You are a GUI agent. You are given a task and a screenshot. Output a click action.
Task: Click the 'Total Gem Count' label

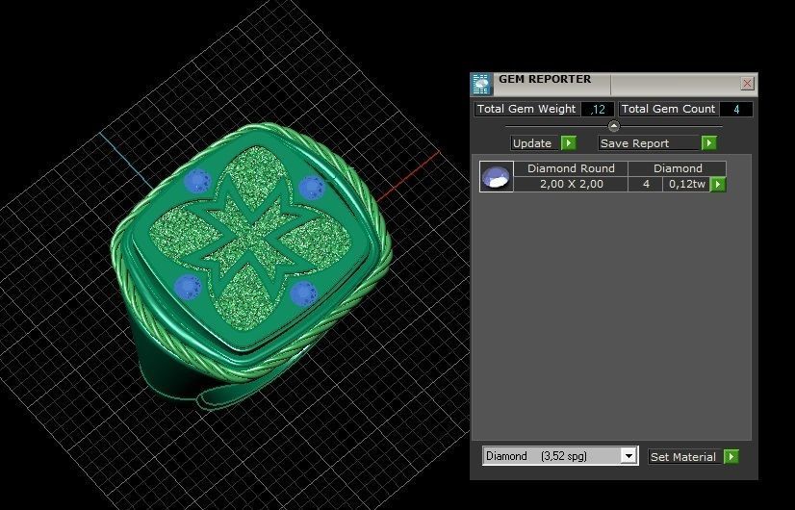coord(668,109)
